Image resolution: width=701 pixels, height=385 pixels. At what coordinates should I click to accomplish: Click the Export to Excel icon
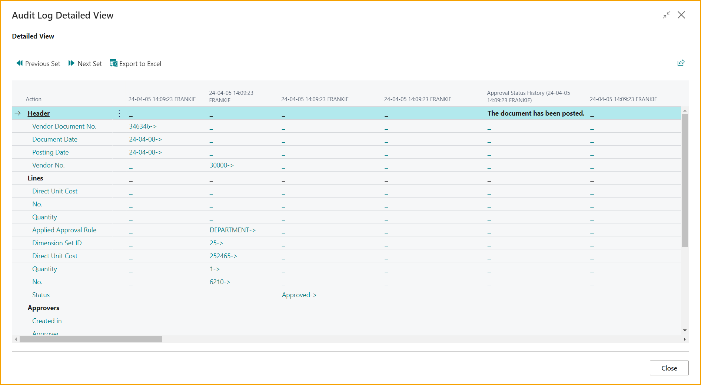[113, 63]
